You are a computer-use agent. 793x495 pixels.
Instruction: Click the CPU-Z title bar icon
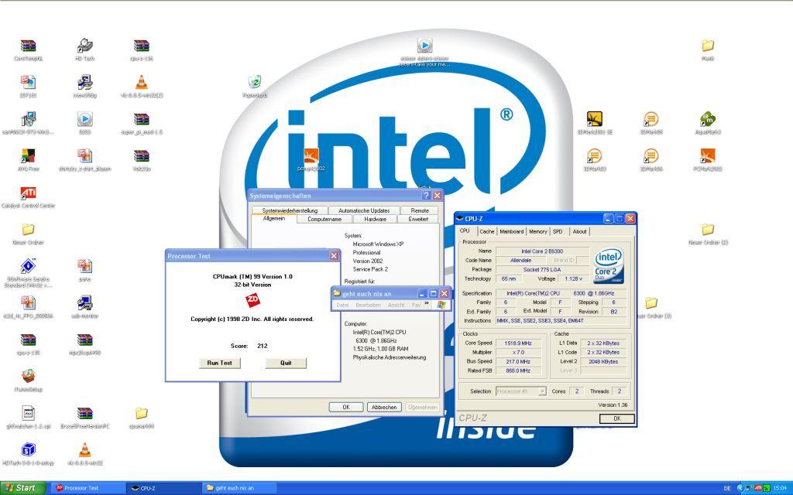coord(460,219)
